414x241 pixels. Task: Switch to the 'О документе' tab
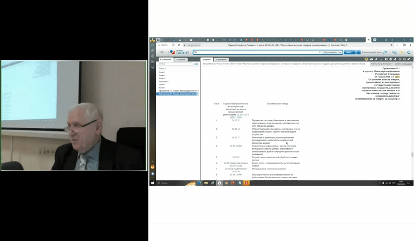[x=222, y=59]
